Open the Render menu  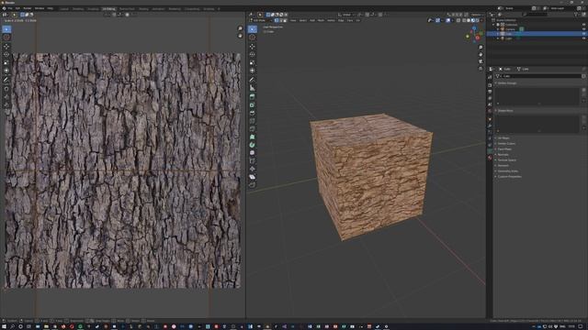tap(28, 8)
